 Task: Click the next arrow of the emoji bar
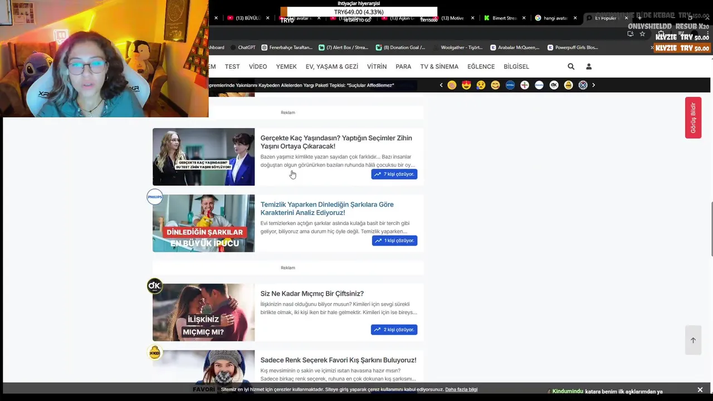point(593,85)
